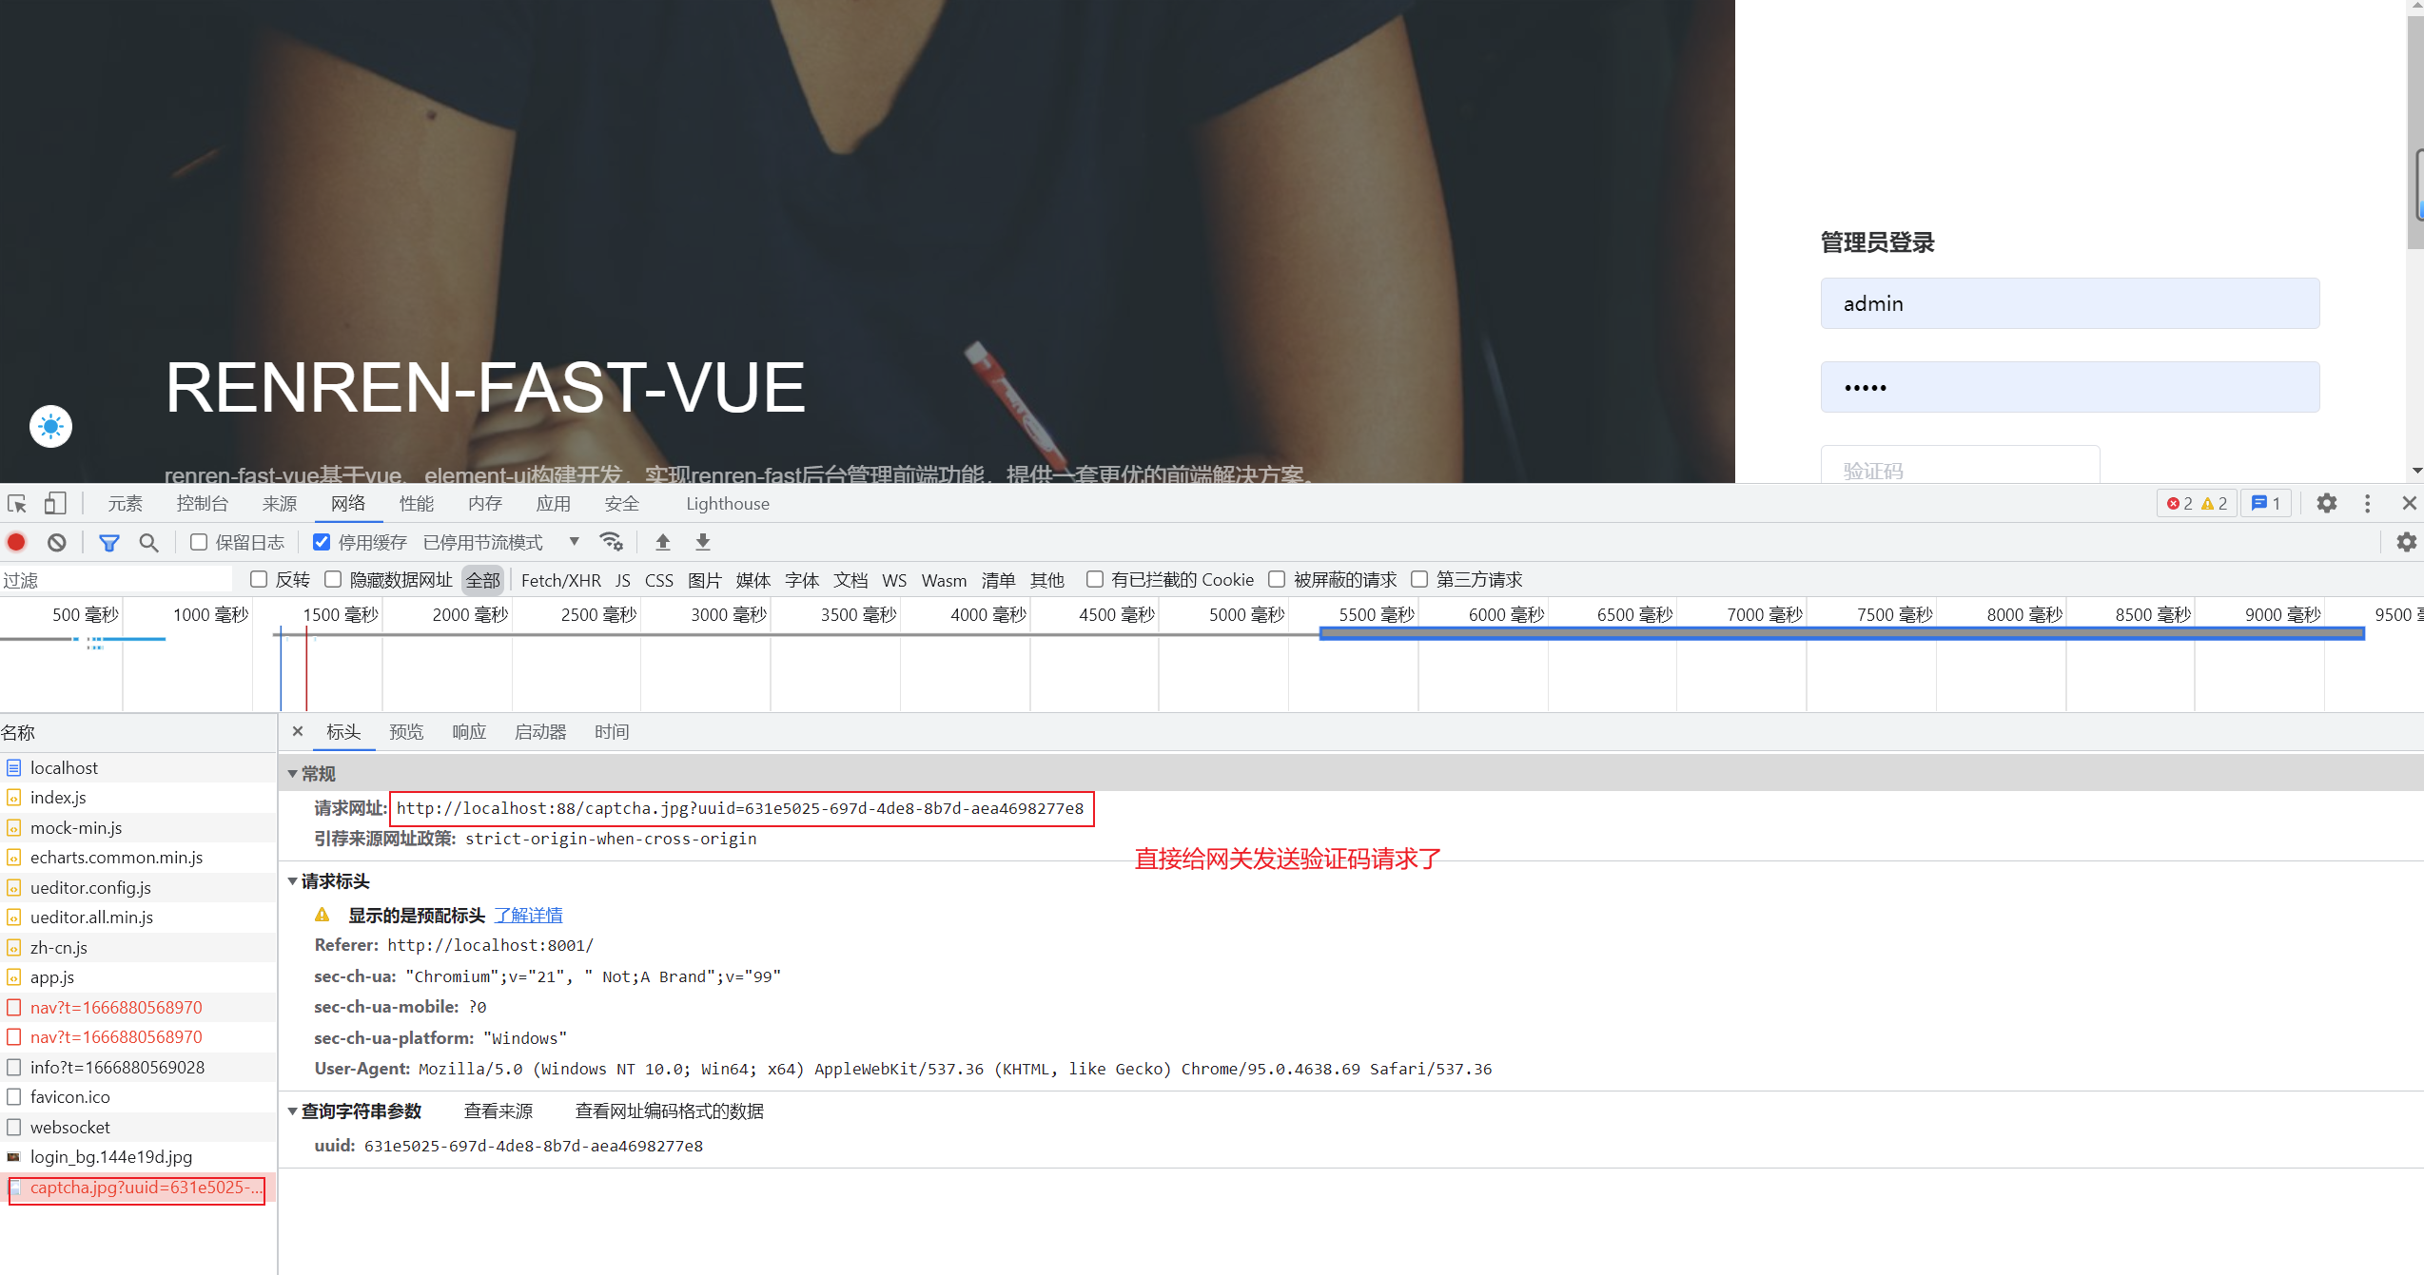This screenshot has height=1275, width=2424.
Task: Click the password input field
Action: pos(2070,387)
